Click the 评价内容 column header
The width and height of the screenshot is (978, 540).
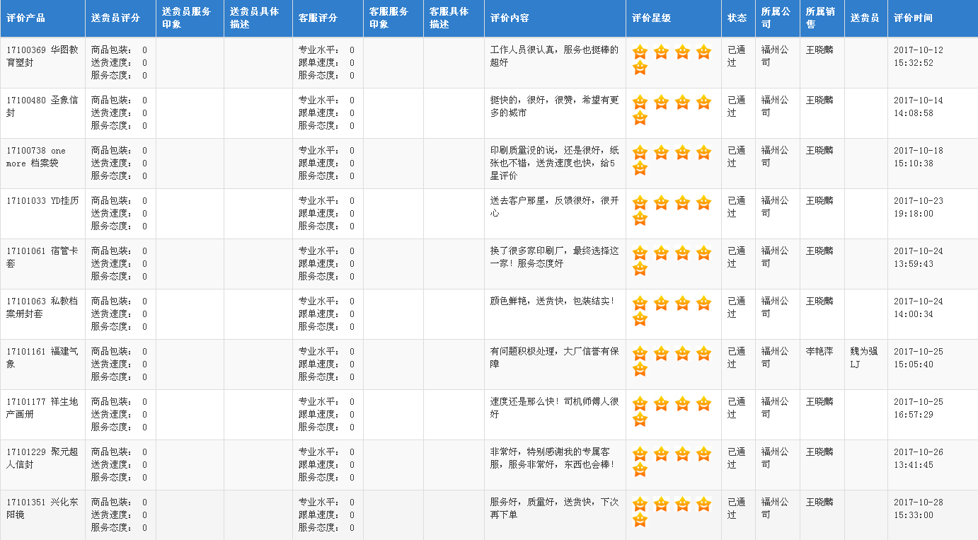[x=510, y=18]
